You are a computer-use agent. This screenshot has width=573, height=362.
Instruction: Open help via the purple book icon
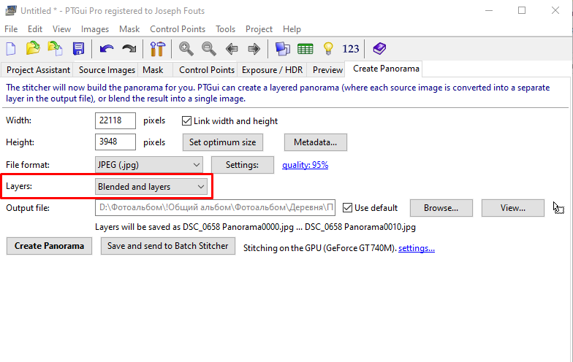(x=379, y=48)
